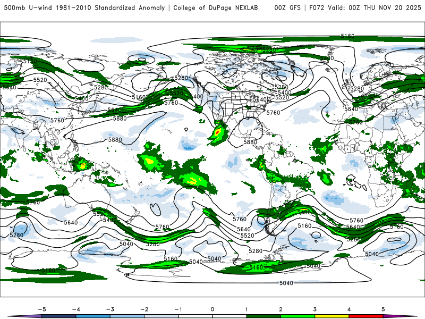The height and width of the screenshot is (319, 425).
Task: Select the light blue -3 to -2 colorbar segment
Action: (x=127, y=316)
